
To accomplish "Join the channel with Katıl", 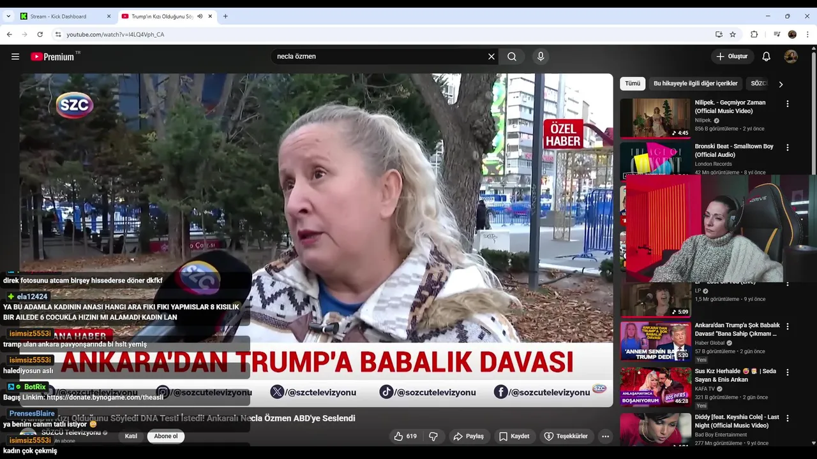I will (x=131, y=436).
